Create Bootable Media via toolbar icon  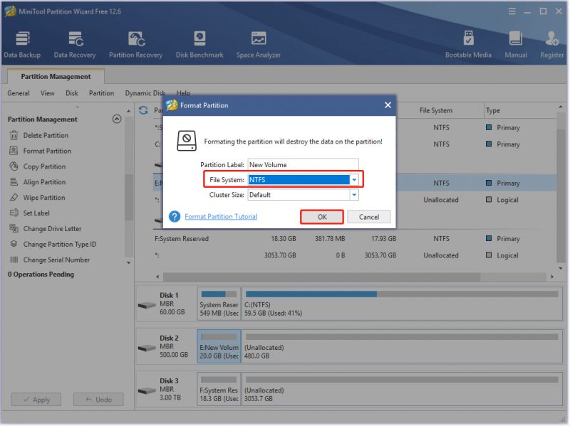click(468, 45)
